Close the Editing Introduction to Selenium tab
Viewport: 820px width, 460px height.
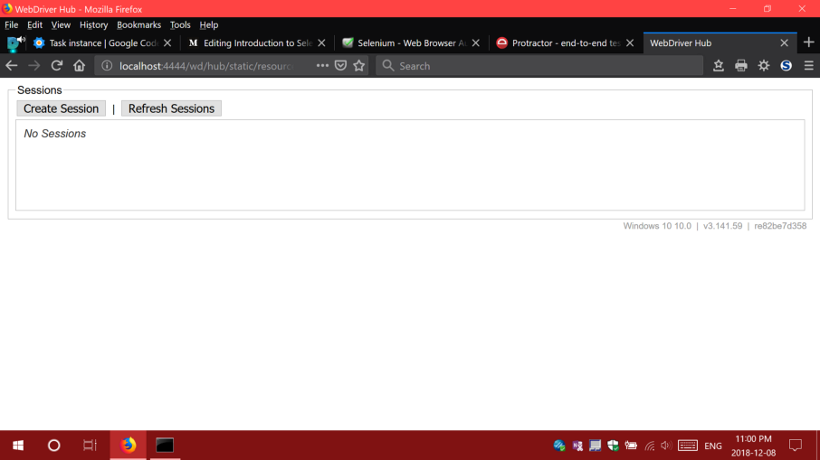coord(321,42)
